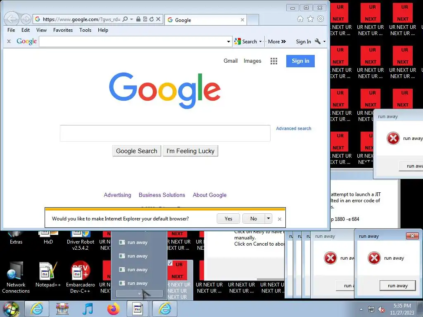Open the wrench dropdown arrow on Toolbar
This screenshot has width=423, height=317.
coord(324,42)
